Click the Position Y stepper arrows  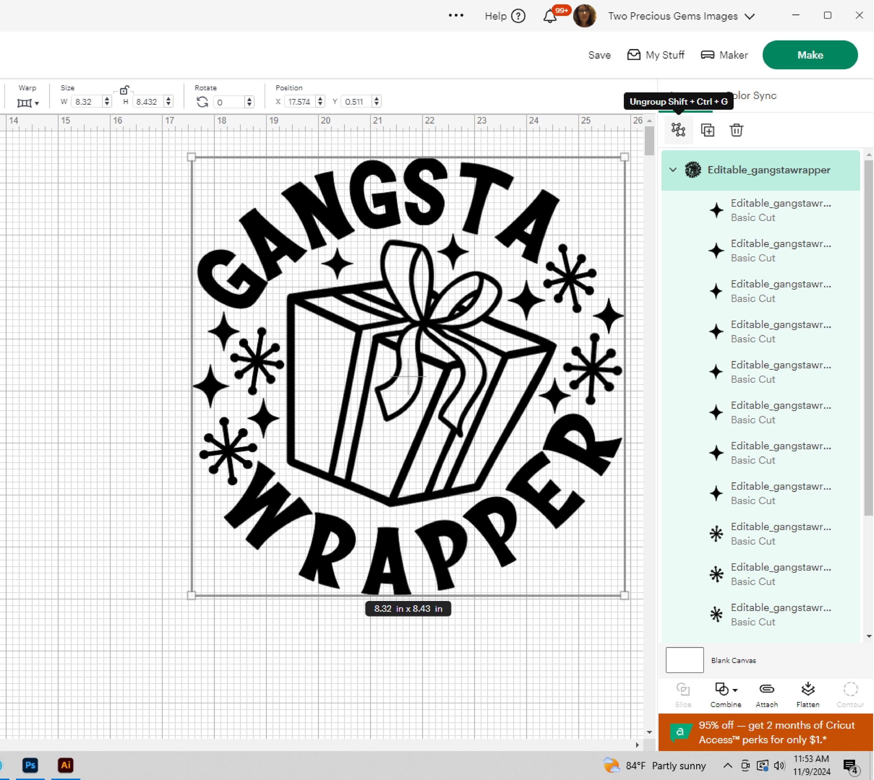376,102
